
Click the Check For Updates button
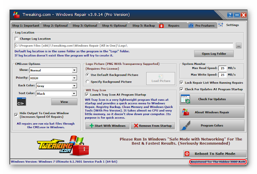212,99
